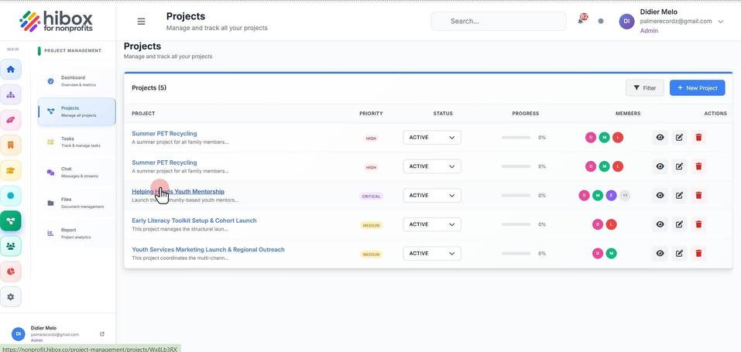Click eye icon for Youth Services Marketing
741x352 pixels.
tap(660, 253)
